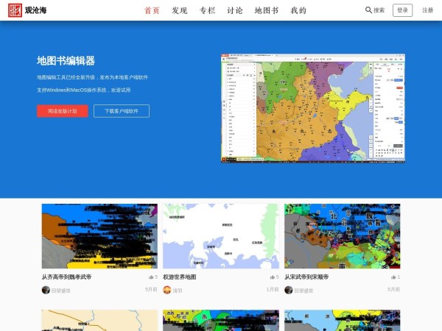Viewport: 442px width, 331px height.
Task: Click the like thumb icon for 从齐高帝到魏孝武帝
Action: 150,277
